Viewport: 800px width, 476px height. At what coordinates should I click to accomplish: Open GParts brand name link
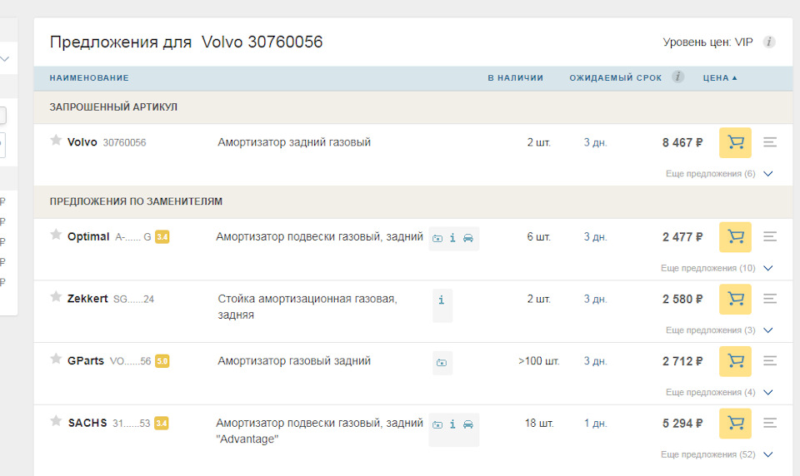pos(86,361)
